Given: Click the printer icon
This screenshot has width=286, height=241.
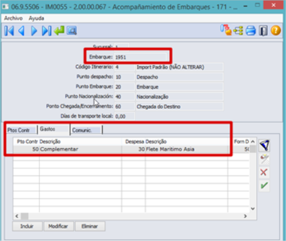Looking at the screenshot, I should click(251, 31).
